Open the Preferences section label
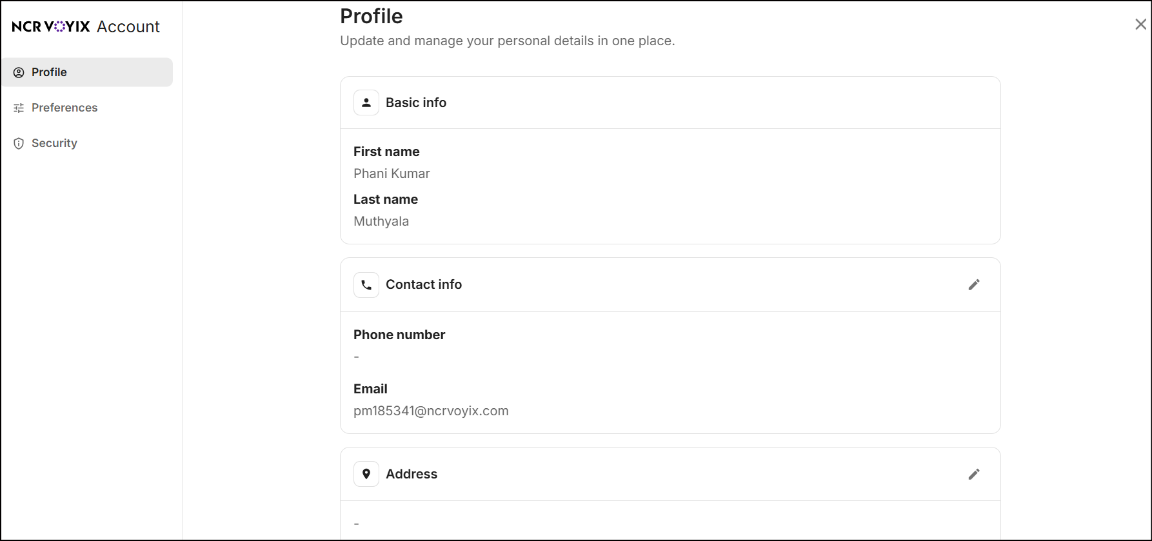Screen dimensions: 1152x541 click(x=65, y=108)
